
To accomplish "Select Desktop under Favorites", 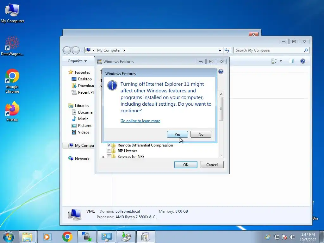I will tap(85, 79).
